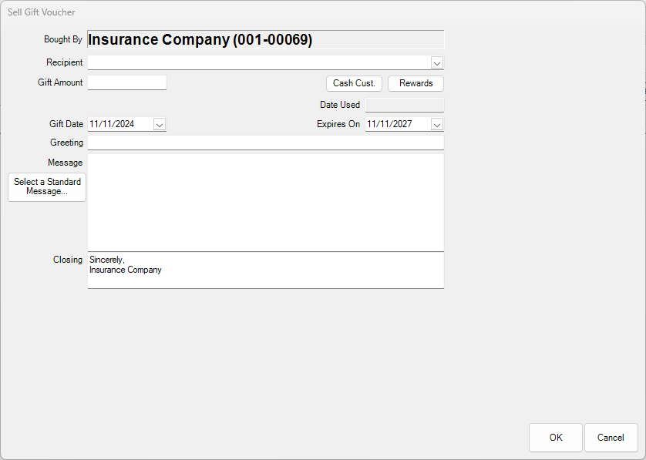This screenshot has width=646, height=460.
Task: Click the Gift Amount input field
Action: [126, 82]
